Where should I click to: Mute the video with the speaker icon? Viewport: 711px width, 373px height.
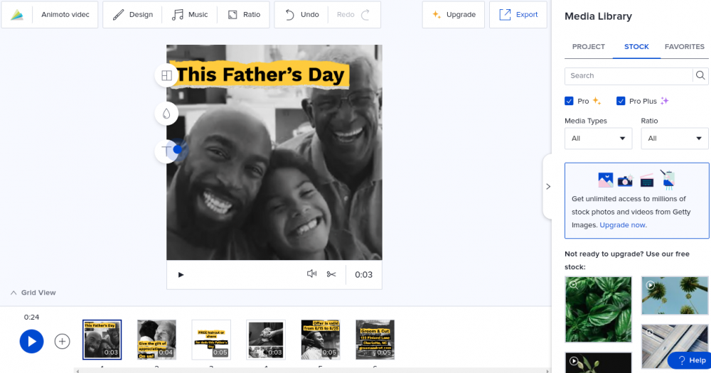pos(311,274)
